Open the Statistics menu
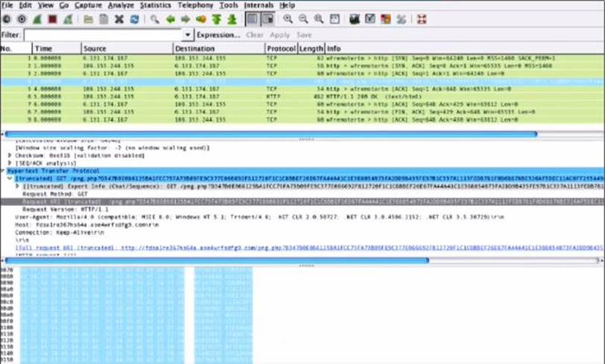The image size is (605, 364). [x=155, y=5]
